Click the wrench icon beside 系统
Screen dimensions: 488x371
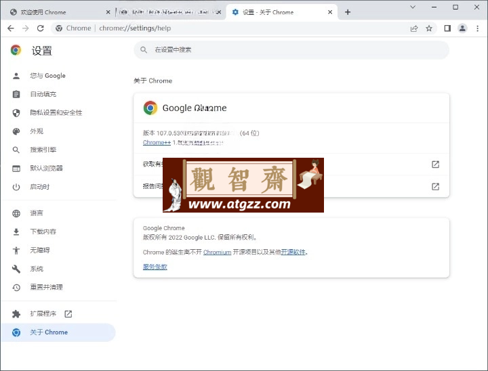coord(16,269)
